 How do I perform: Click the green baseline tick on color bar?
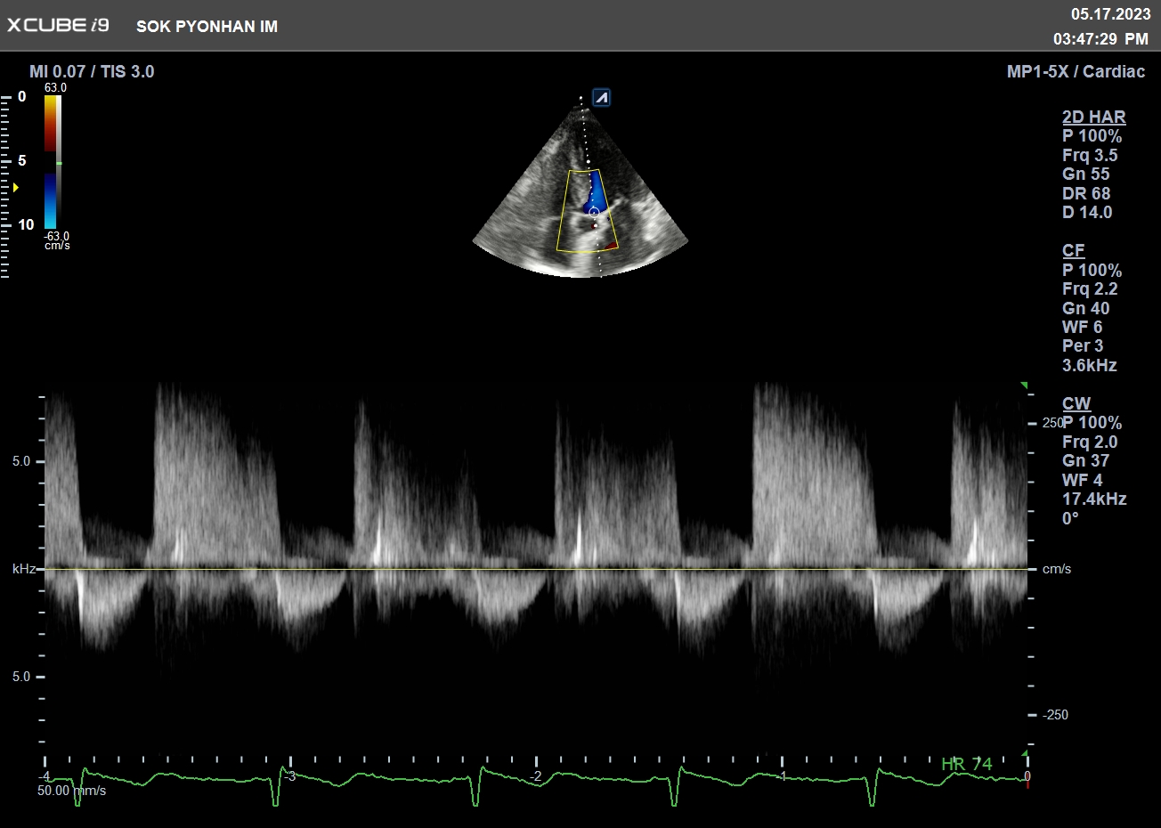coord(59,164)
